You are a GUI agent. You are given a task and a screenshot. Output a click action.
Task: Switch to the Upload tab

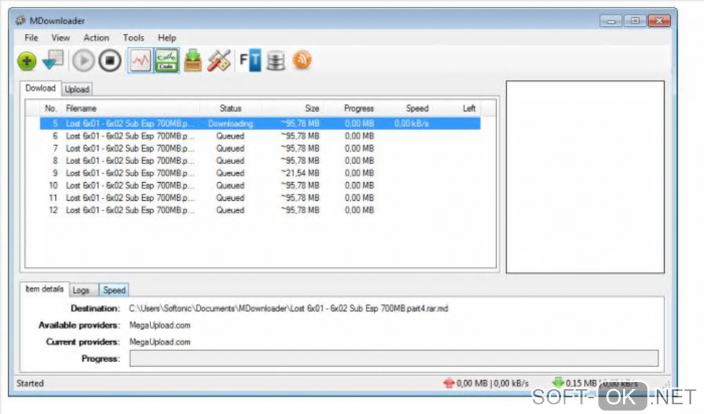click(77, 90)
